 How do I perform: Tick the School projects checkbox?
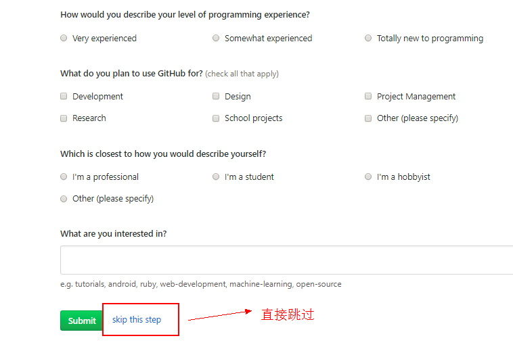pos(216,118)
